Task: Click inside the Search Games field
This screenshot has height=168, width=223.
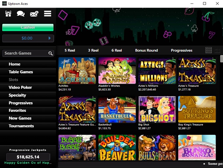Action: [28, 53]
